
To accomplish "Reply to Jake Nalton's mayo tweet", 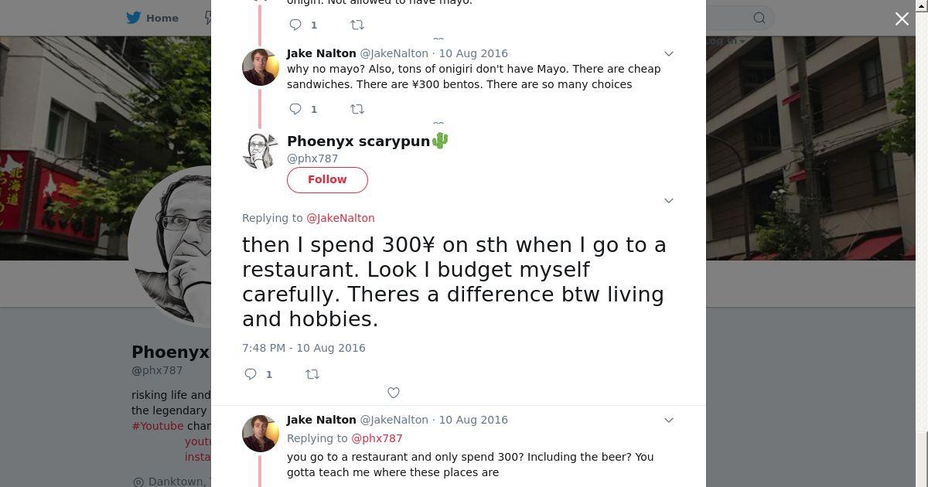I will pos(295,109).
